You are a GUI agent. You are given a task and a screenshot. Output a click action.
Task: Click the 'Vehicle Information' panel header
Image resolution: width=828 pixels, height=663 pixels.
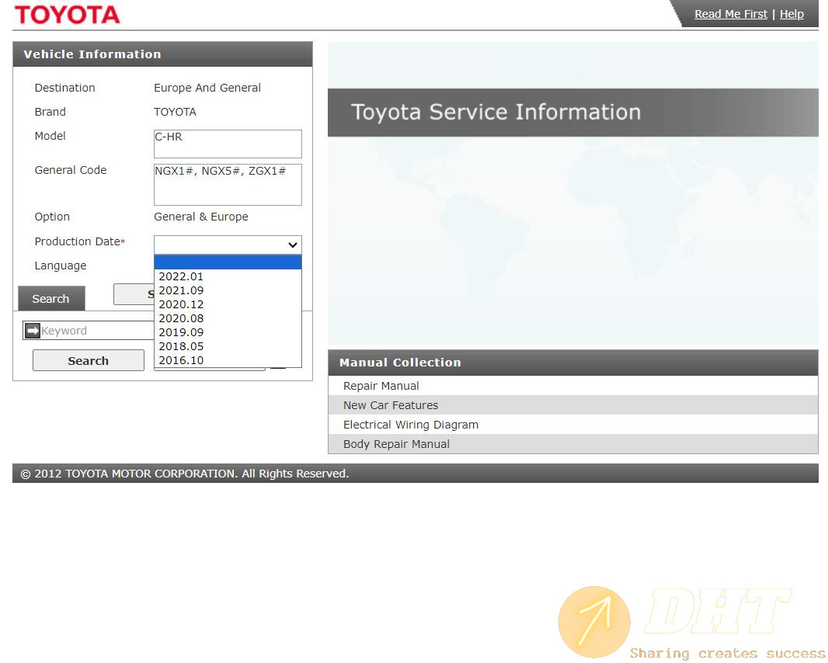pos(162,54)
